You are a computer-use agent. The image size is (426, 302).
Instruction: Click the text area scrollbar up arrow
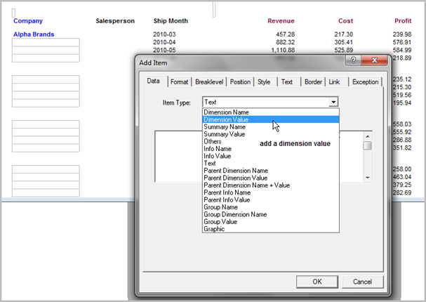(367, 136)
